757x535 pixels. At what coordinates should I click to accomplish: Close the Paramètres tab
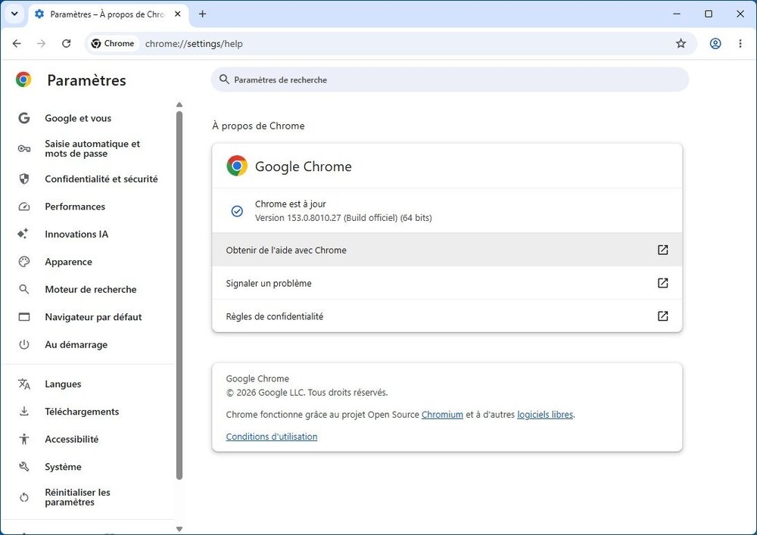(x=178, y=14)
